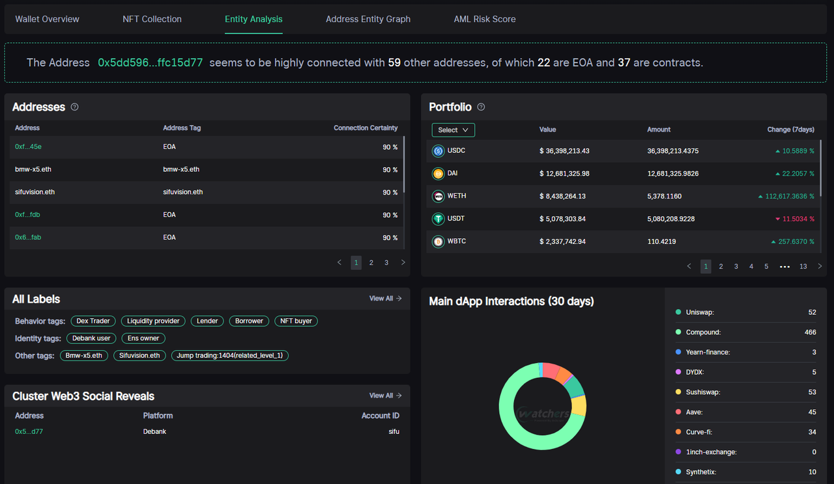Click the help icon next to Addresses

click(74, 107)
